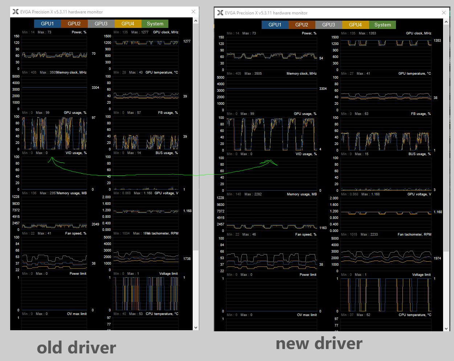Click the GPU usage graph in old driver window
This screenshot has width=454, height=361.
coord(54,133)
